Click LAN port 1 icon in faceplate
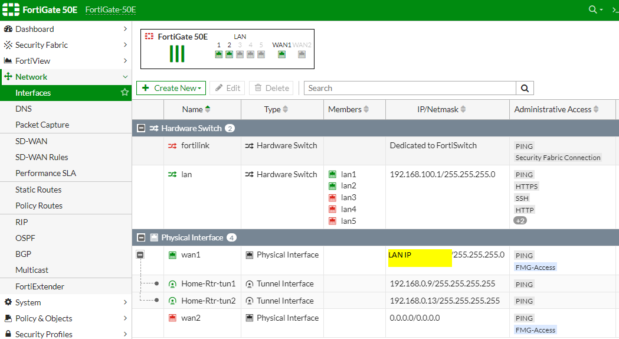 point(219,54)
